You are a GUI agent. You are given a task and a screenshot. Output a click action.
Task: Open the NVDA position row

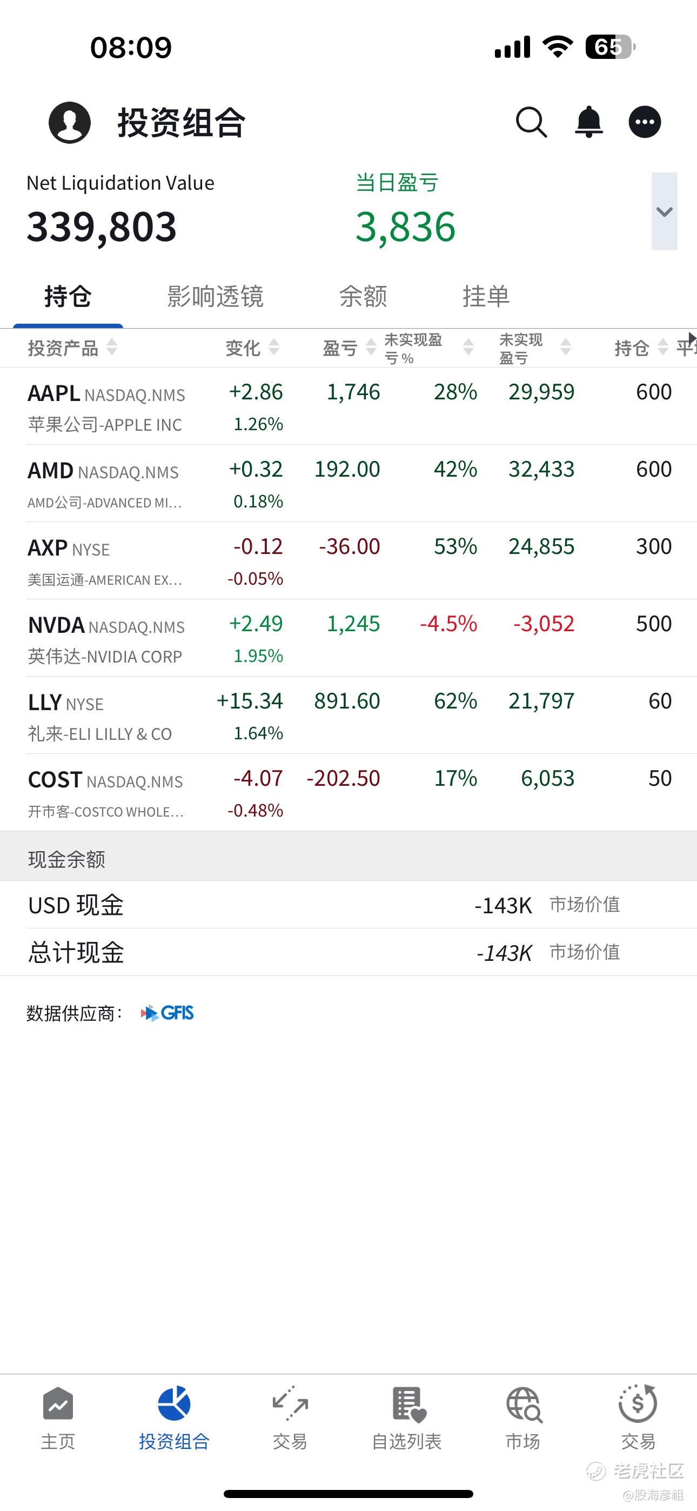tap(348, 638)
